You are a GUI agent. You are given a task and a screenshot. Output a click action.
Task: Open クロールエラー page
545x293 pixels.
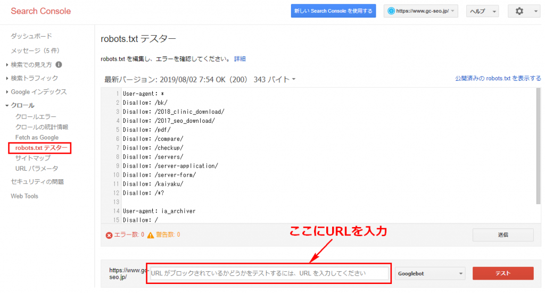point(36,116)
